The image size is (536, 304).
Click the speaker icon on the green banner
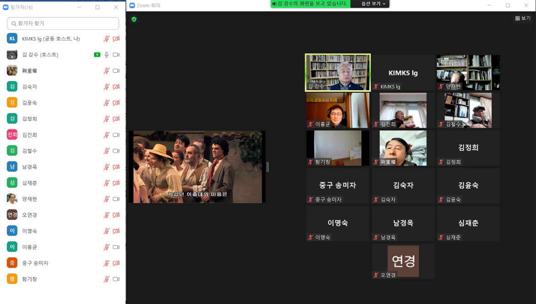coord(274,4)
